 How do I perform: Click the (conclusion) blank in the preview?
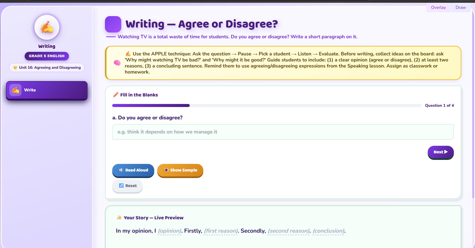[x=328, y=231]
